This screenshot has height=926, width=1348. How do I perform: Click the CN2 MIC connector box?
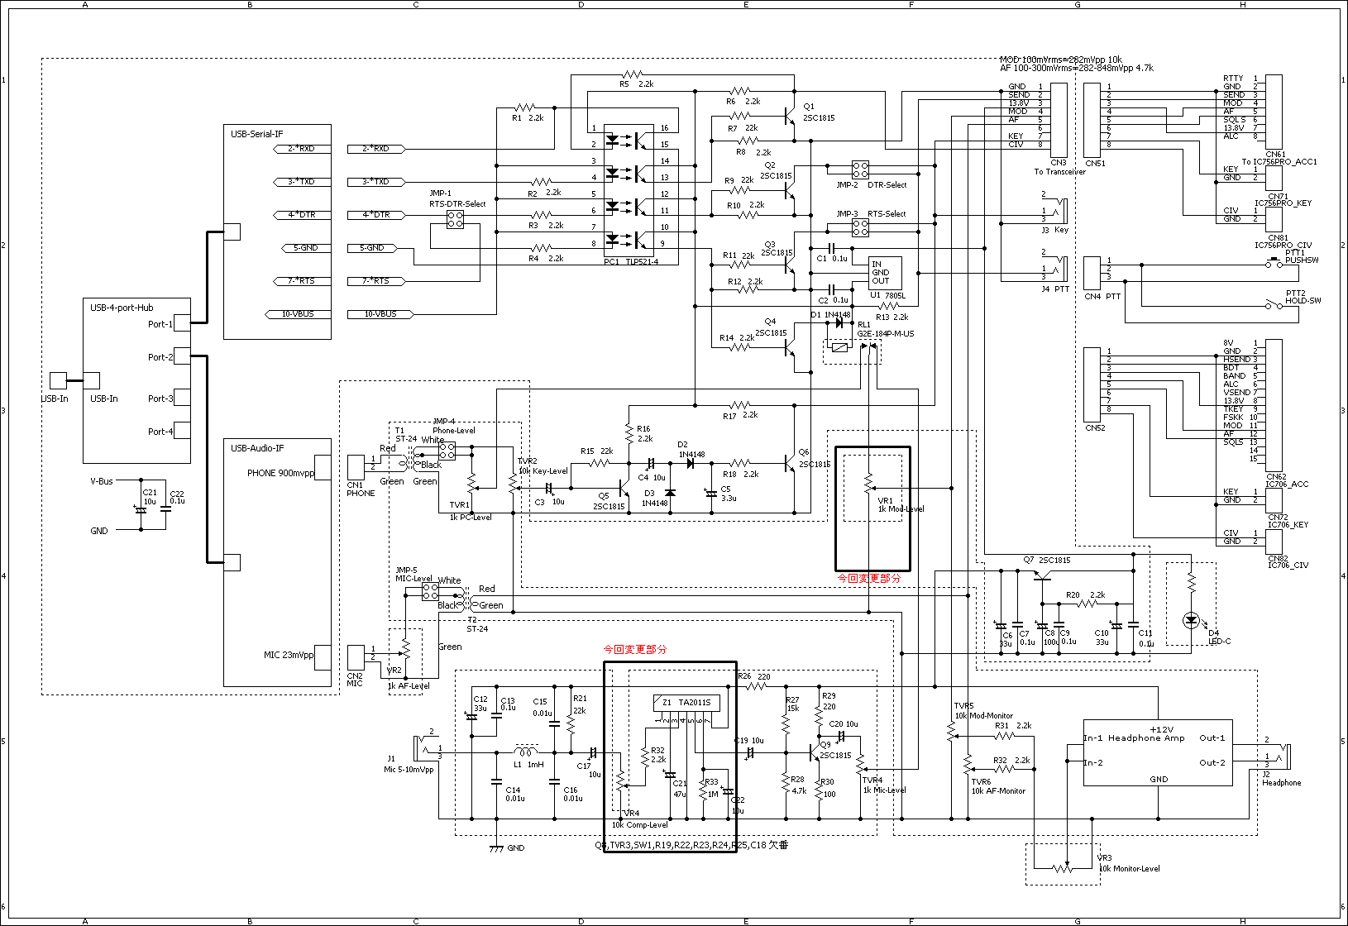[356, 657]
